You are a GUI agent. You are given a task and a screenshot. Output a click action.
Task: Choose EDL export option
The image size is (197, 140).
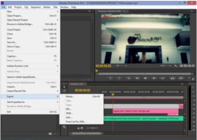(x=82, y=109)
